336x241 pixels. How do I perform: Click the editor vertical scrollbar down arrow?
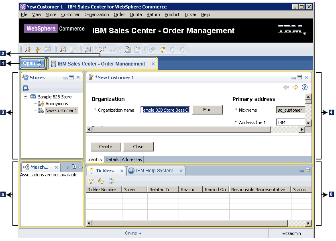308,123
